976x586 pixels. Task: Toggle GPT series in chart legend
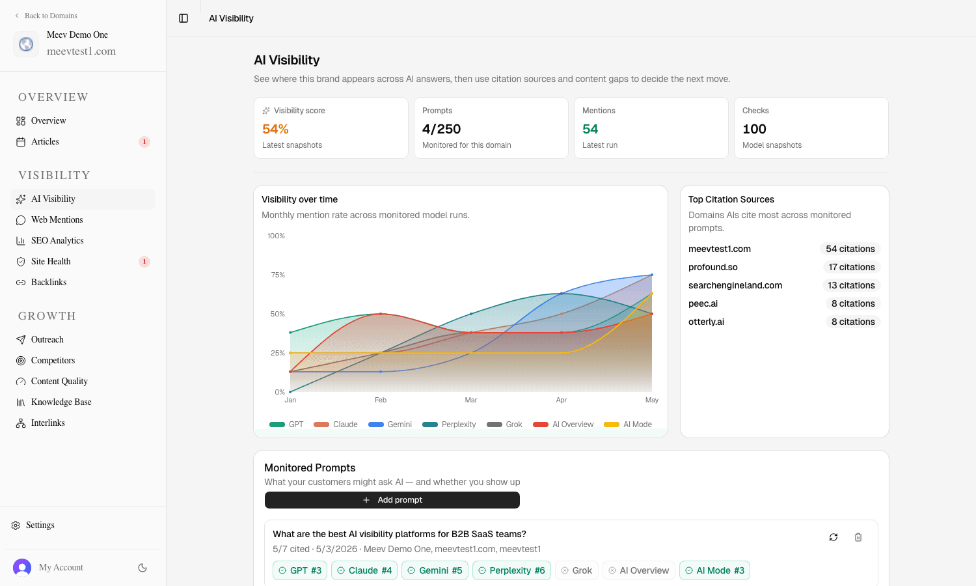(x=287, y=425)
